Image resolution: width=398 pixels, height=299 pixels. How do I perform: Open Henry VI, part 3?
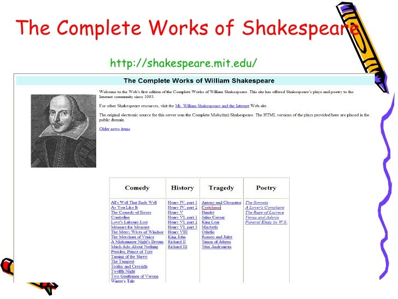tap(183, 227)
